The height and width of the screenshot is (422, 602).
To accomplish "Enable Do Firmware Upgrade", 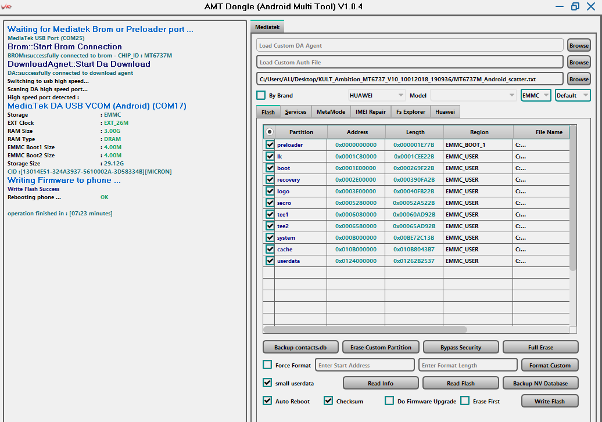I will tap(389, 401).
